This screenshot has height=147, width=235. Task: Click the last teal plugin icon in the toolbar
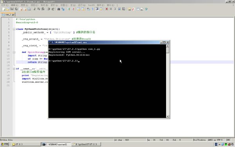(x=146, y=9)
